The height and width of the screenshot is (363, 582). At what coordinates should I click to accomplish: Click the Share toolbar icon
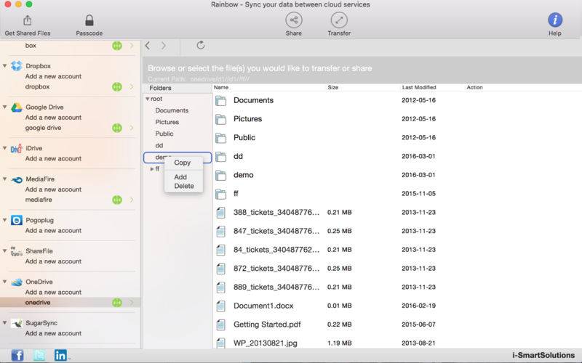294,20
